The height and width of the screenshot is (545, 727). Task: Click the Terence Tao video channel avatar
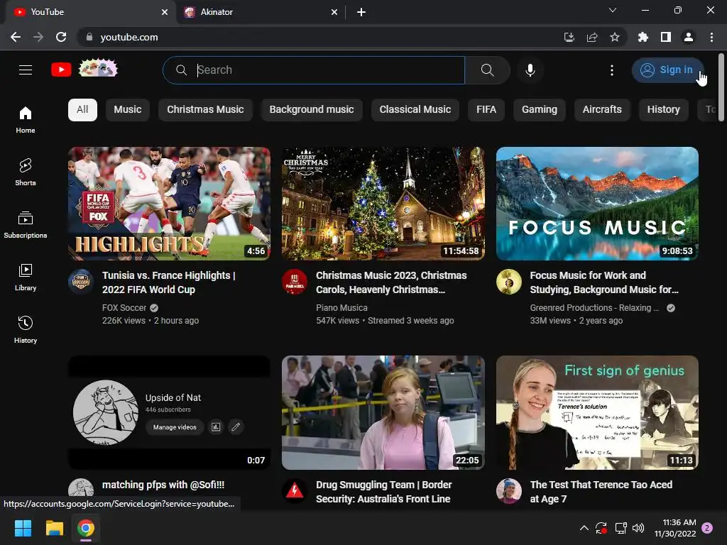coord(508,491)
